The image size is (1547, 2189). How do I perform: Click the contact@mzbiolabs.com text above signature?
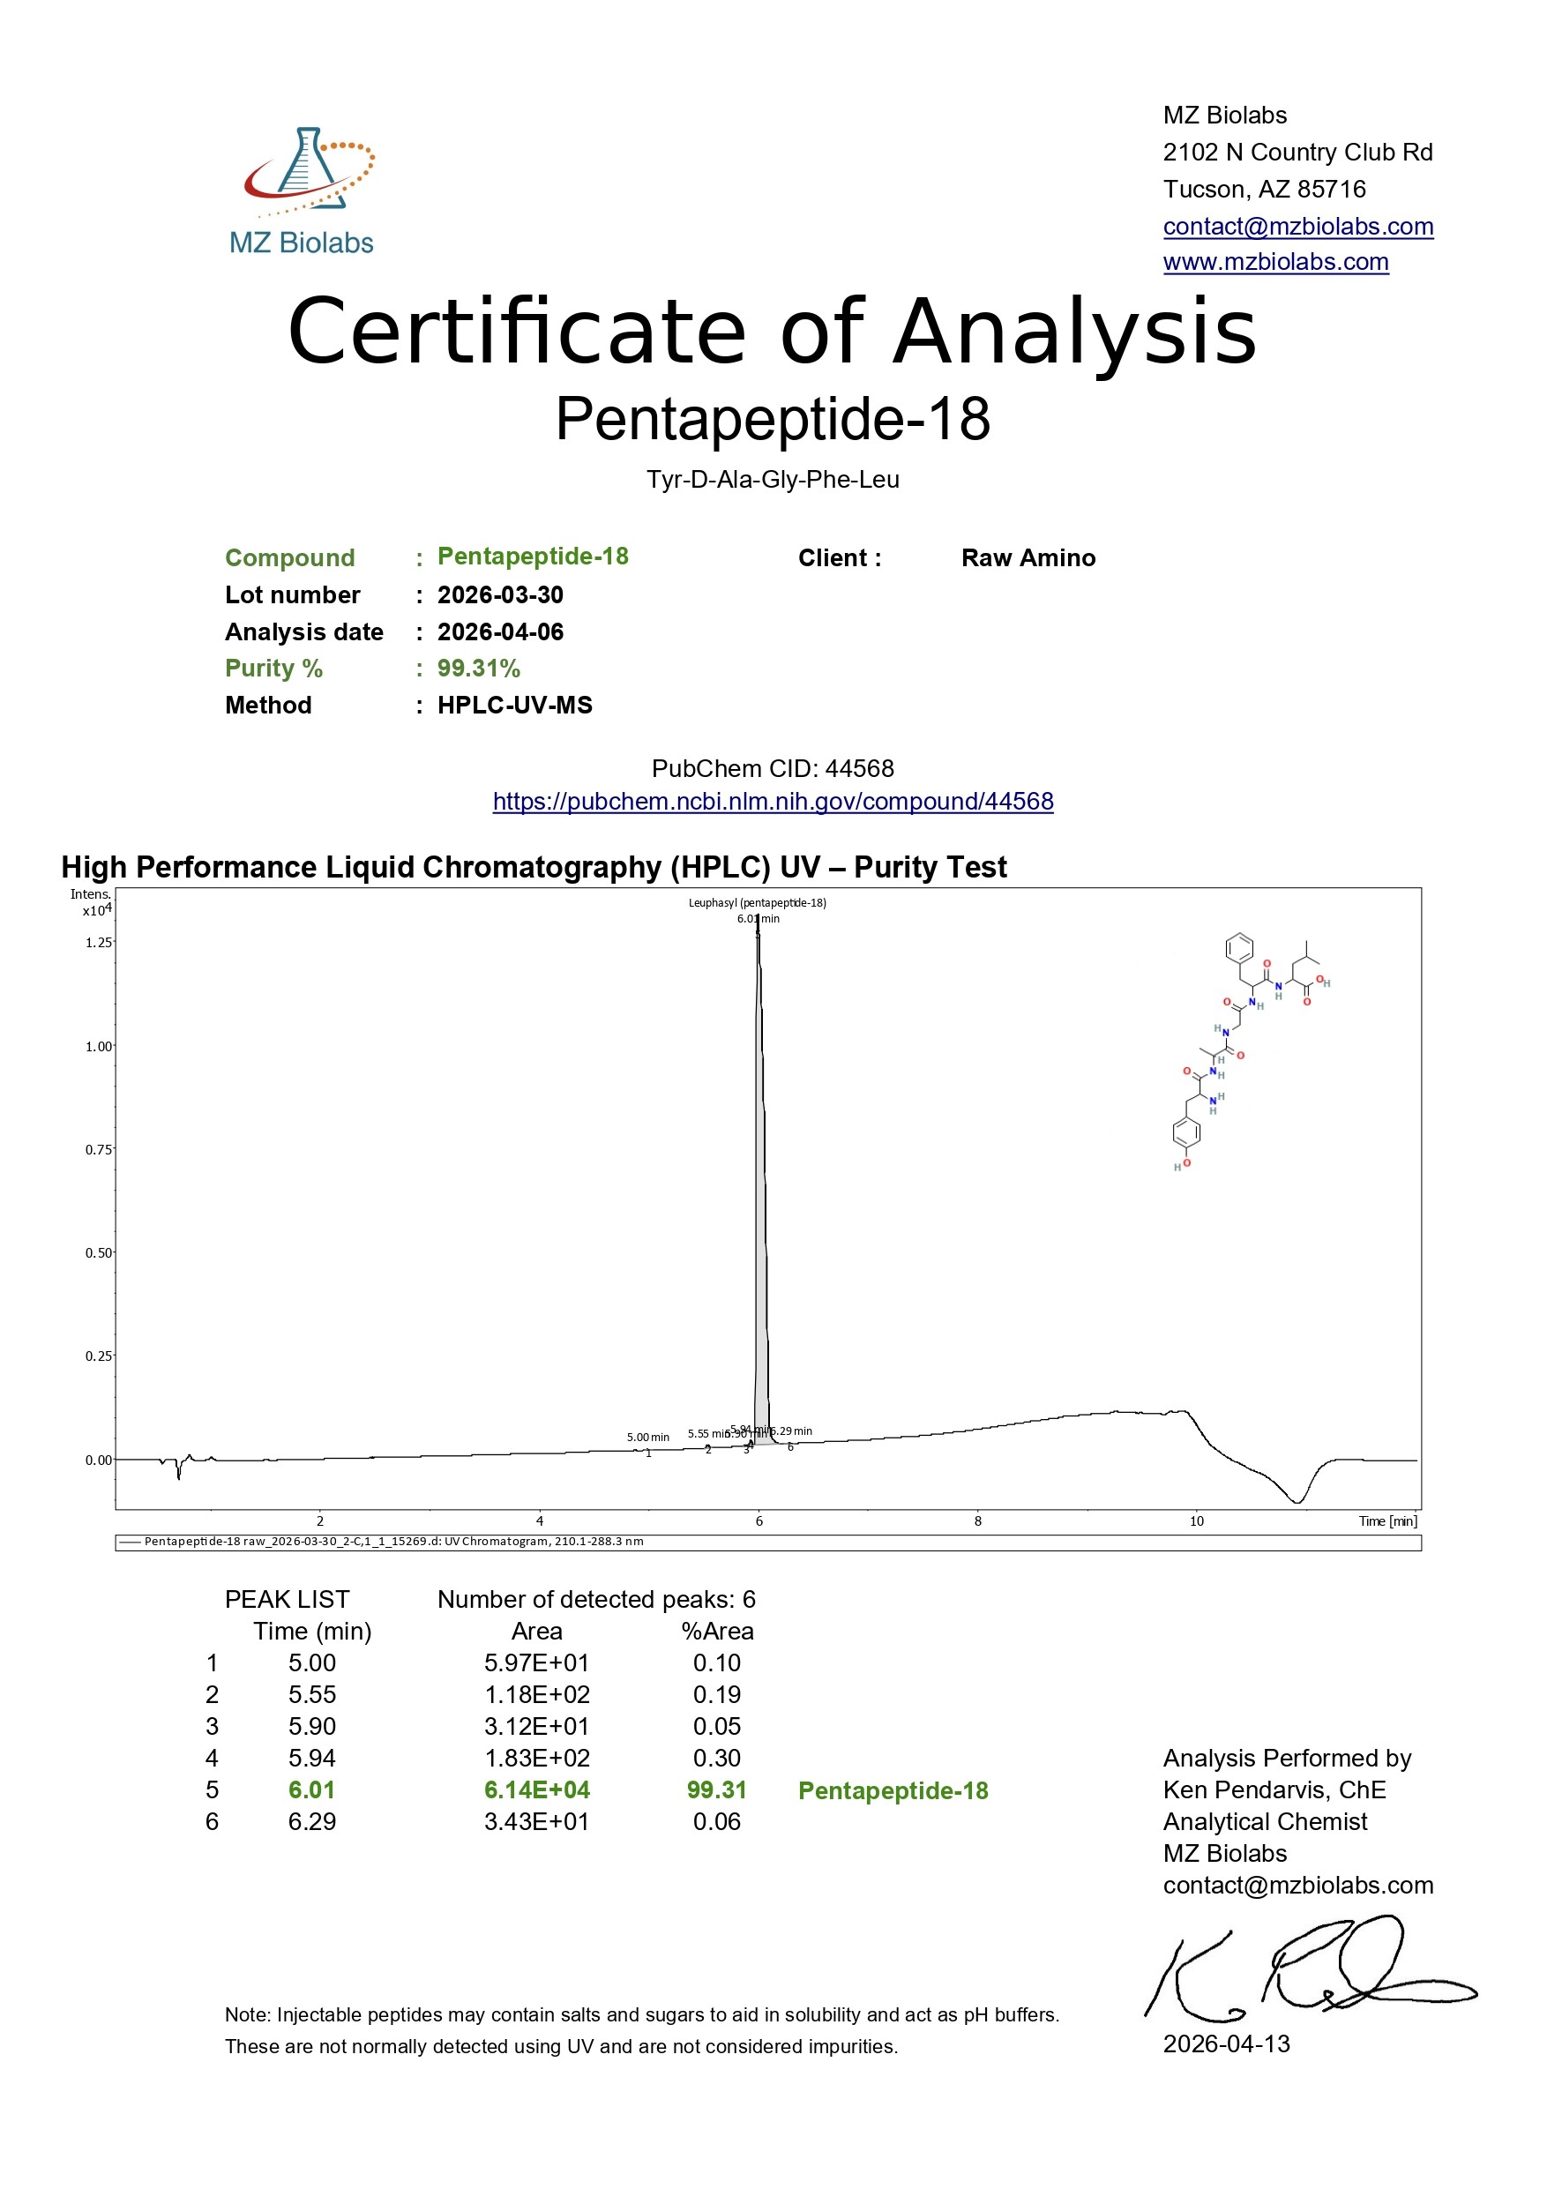[x=1297, y=1885]
